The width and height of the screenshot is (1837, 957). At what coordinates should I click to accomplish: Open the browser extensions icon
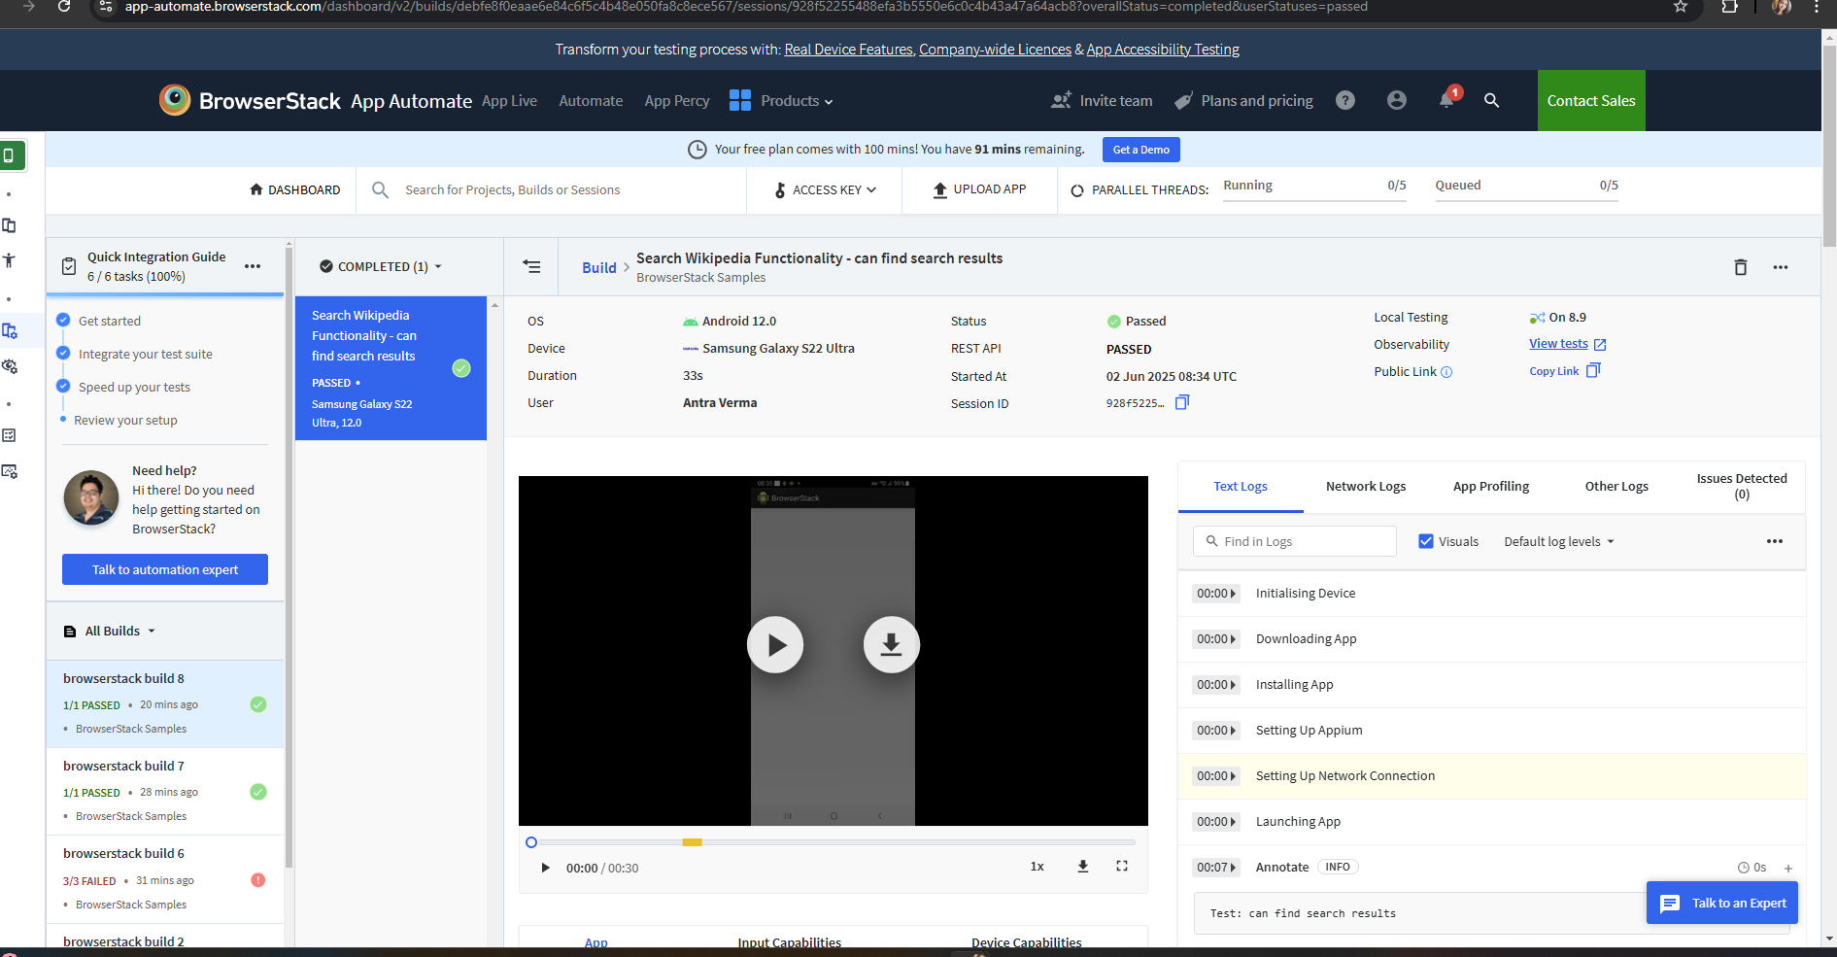tap(1730, 7)
